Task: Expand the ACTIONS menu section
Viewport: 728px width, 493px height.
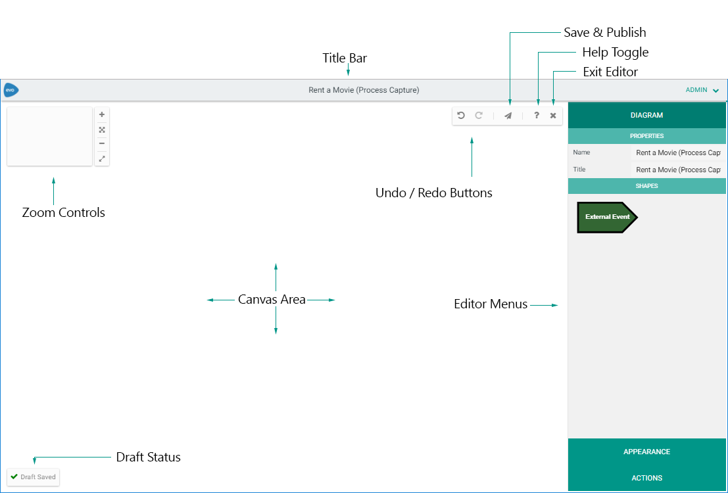Action: pyautogui.click(x=647, y=478)
